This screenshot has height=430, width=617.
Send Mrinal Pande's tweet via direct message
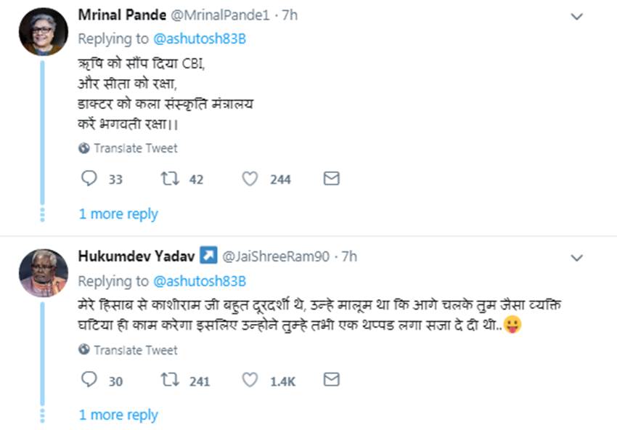pos(331,179)
